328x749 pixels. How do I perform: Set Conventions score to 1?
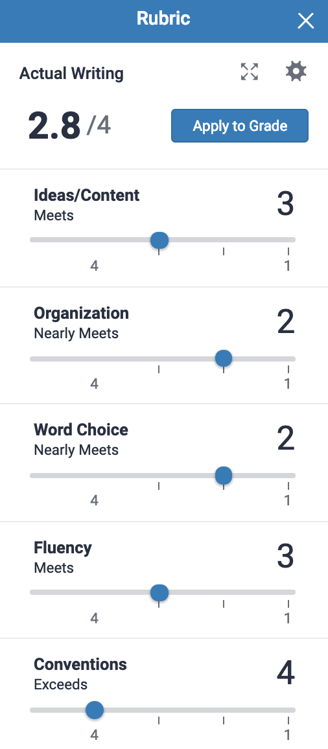pos(288,735)
